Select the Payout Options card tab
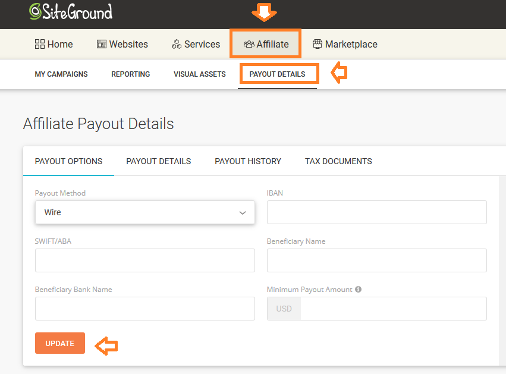506x374 pixels. pos(69,161)
